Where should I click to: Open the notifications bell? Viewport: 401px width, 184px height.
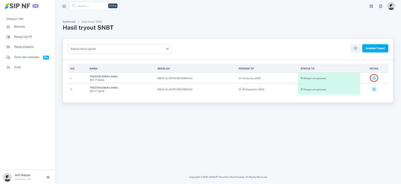(381, 6)
